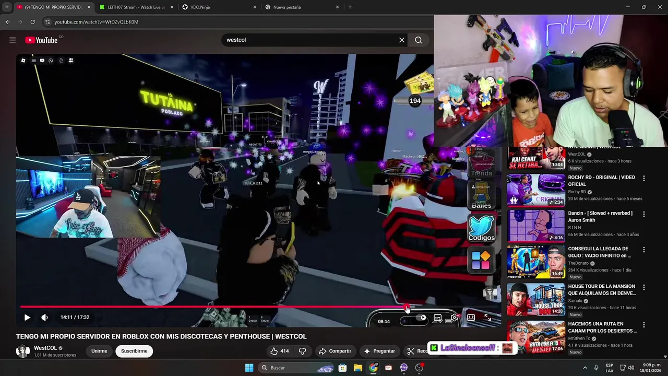
Task: Close the VDO.Ninja tab
Action: coord(255,7)
